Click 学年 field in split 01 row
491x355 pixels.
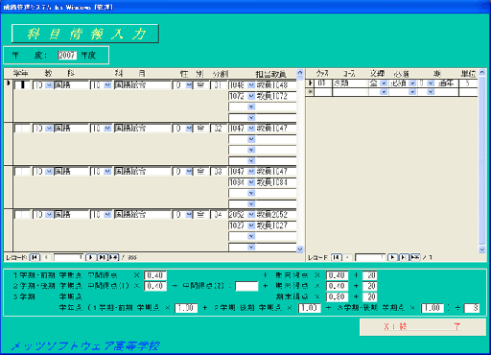(x=22, y=85)
